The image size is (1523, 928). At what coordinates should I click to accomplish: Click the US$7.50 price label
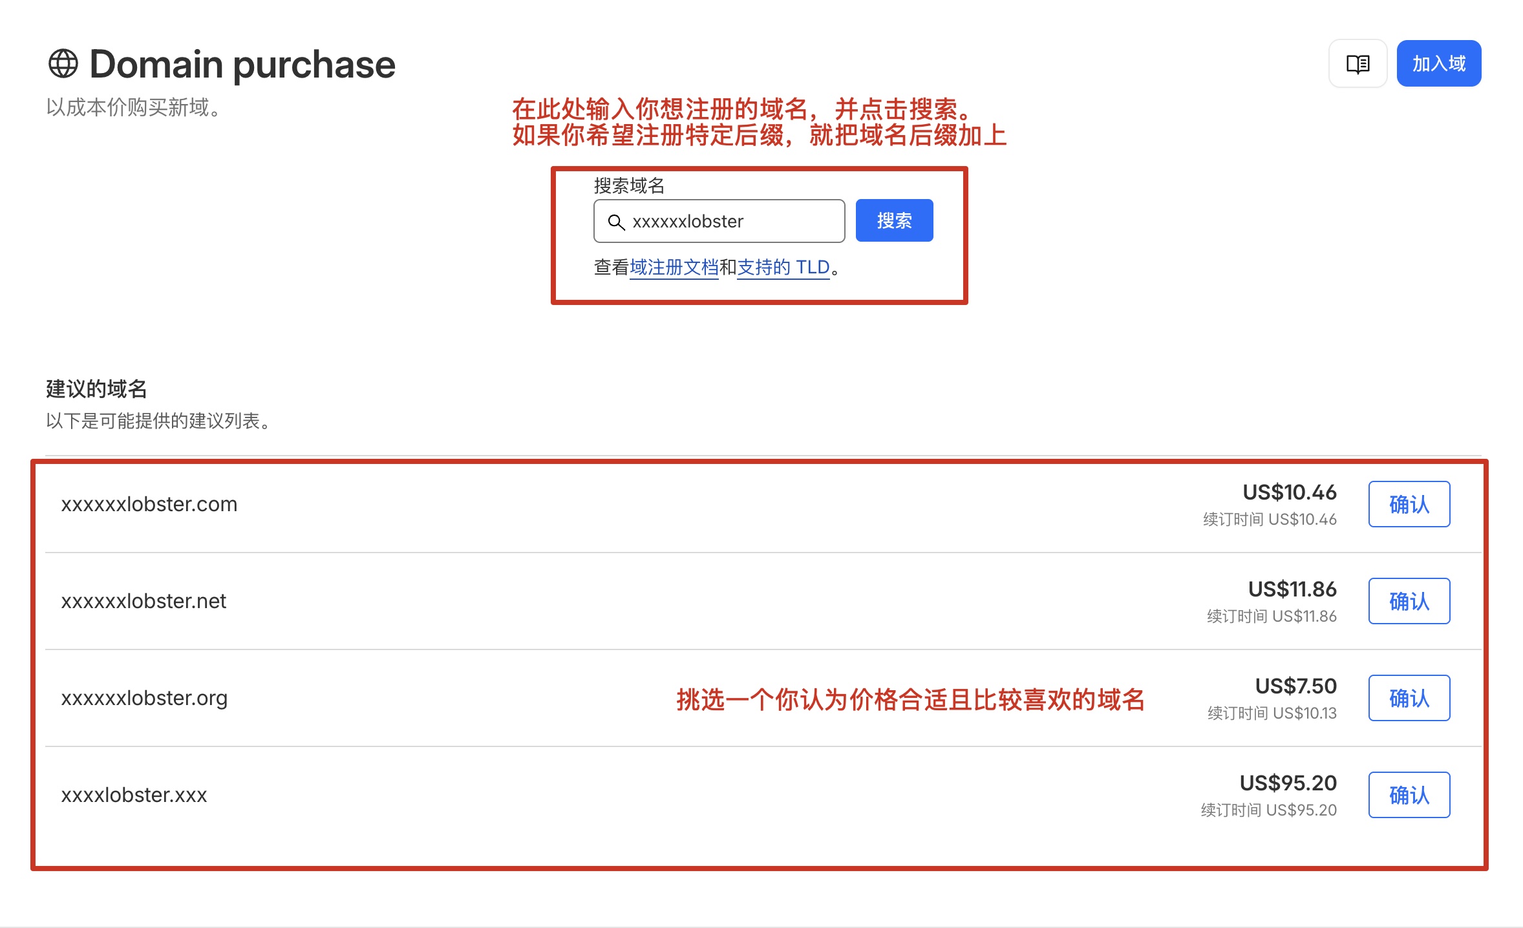(x=1295, y=686)
